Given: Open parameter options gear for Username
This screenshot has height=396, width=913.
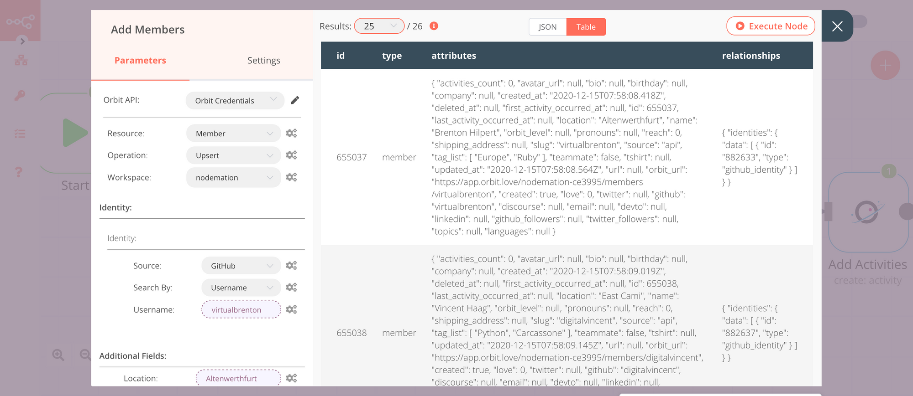Looking at the screenshot, I should (291, 309).
